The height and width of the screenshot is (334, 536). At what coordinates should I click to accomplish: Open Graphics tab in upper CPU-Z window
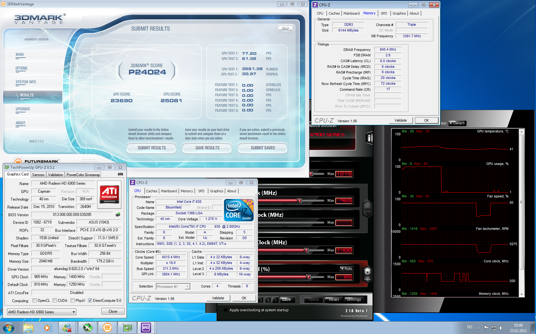399,13
